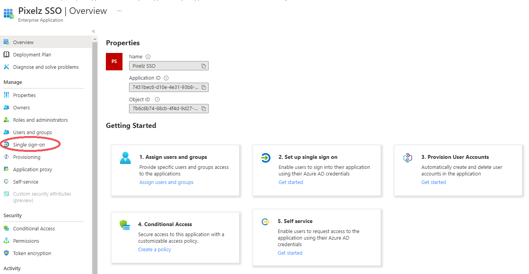Click the Set up single sign on card icon
The width and height of the screenshot is (529, 274).
(265, 158)
